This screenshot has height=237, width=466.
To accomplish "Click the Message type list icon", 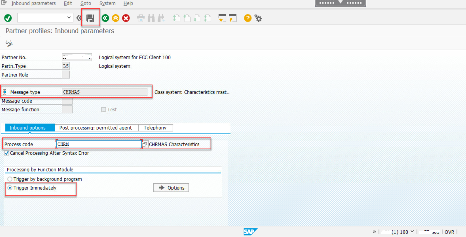I will pos(5,92).
